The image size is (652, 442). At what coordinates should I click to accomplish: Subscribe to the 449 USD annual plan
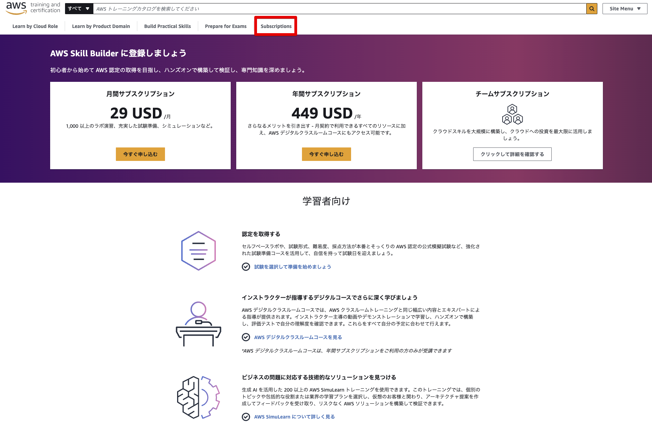326,154
